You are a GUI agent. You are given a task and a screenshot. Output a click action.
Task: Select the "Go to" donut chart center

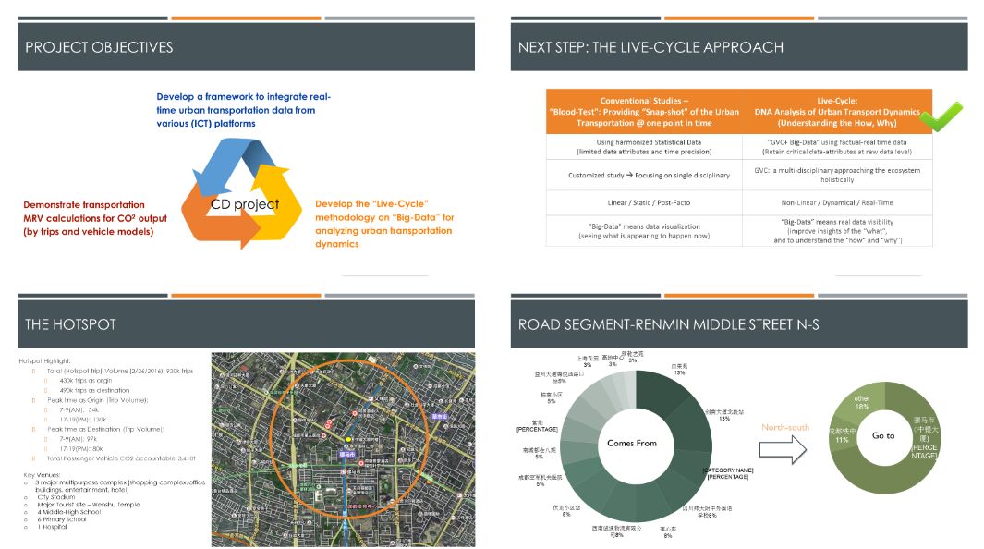882,435
